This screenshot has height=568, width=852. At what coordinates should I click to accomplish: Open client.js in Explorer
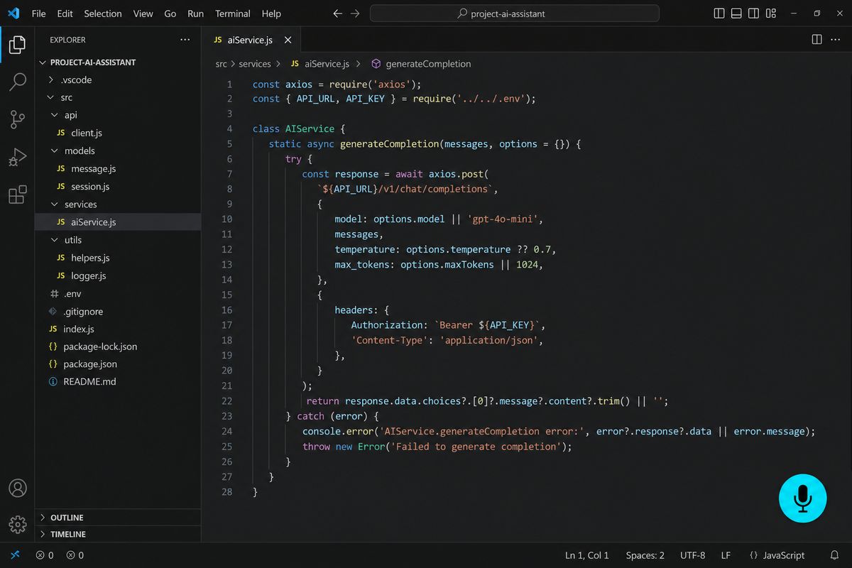pos(118,133)
